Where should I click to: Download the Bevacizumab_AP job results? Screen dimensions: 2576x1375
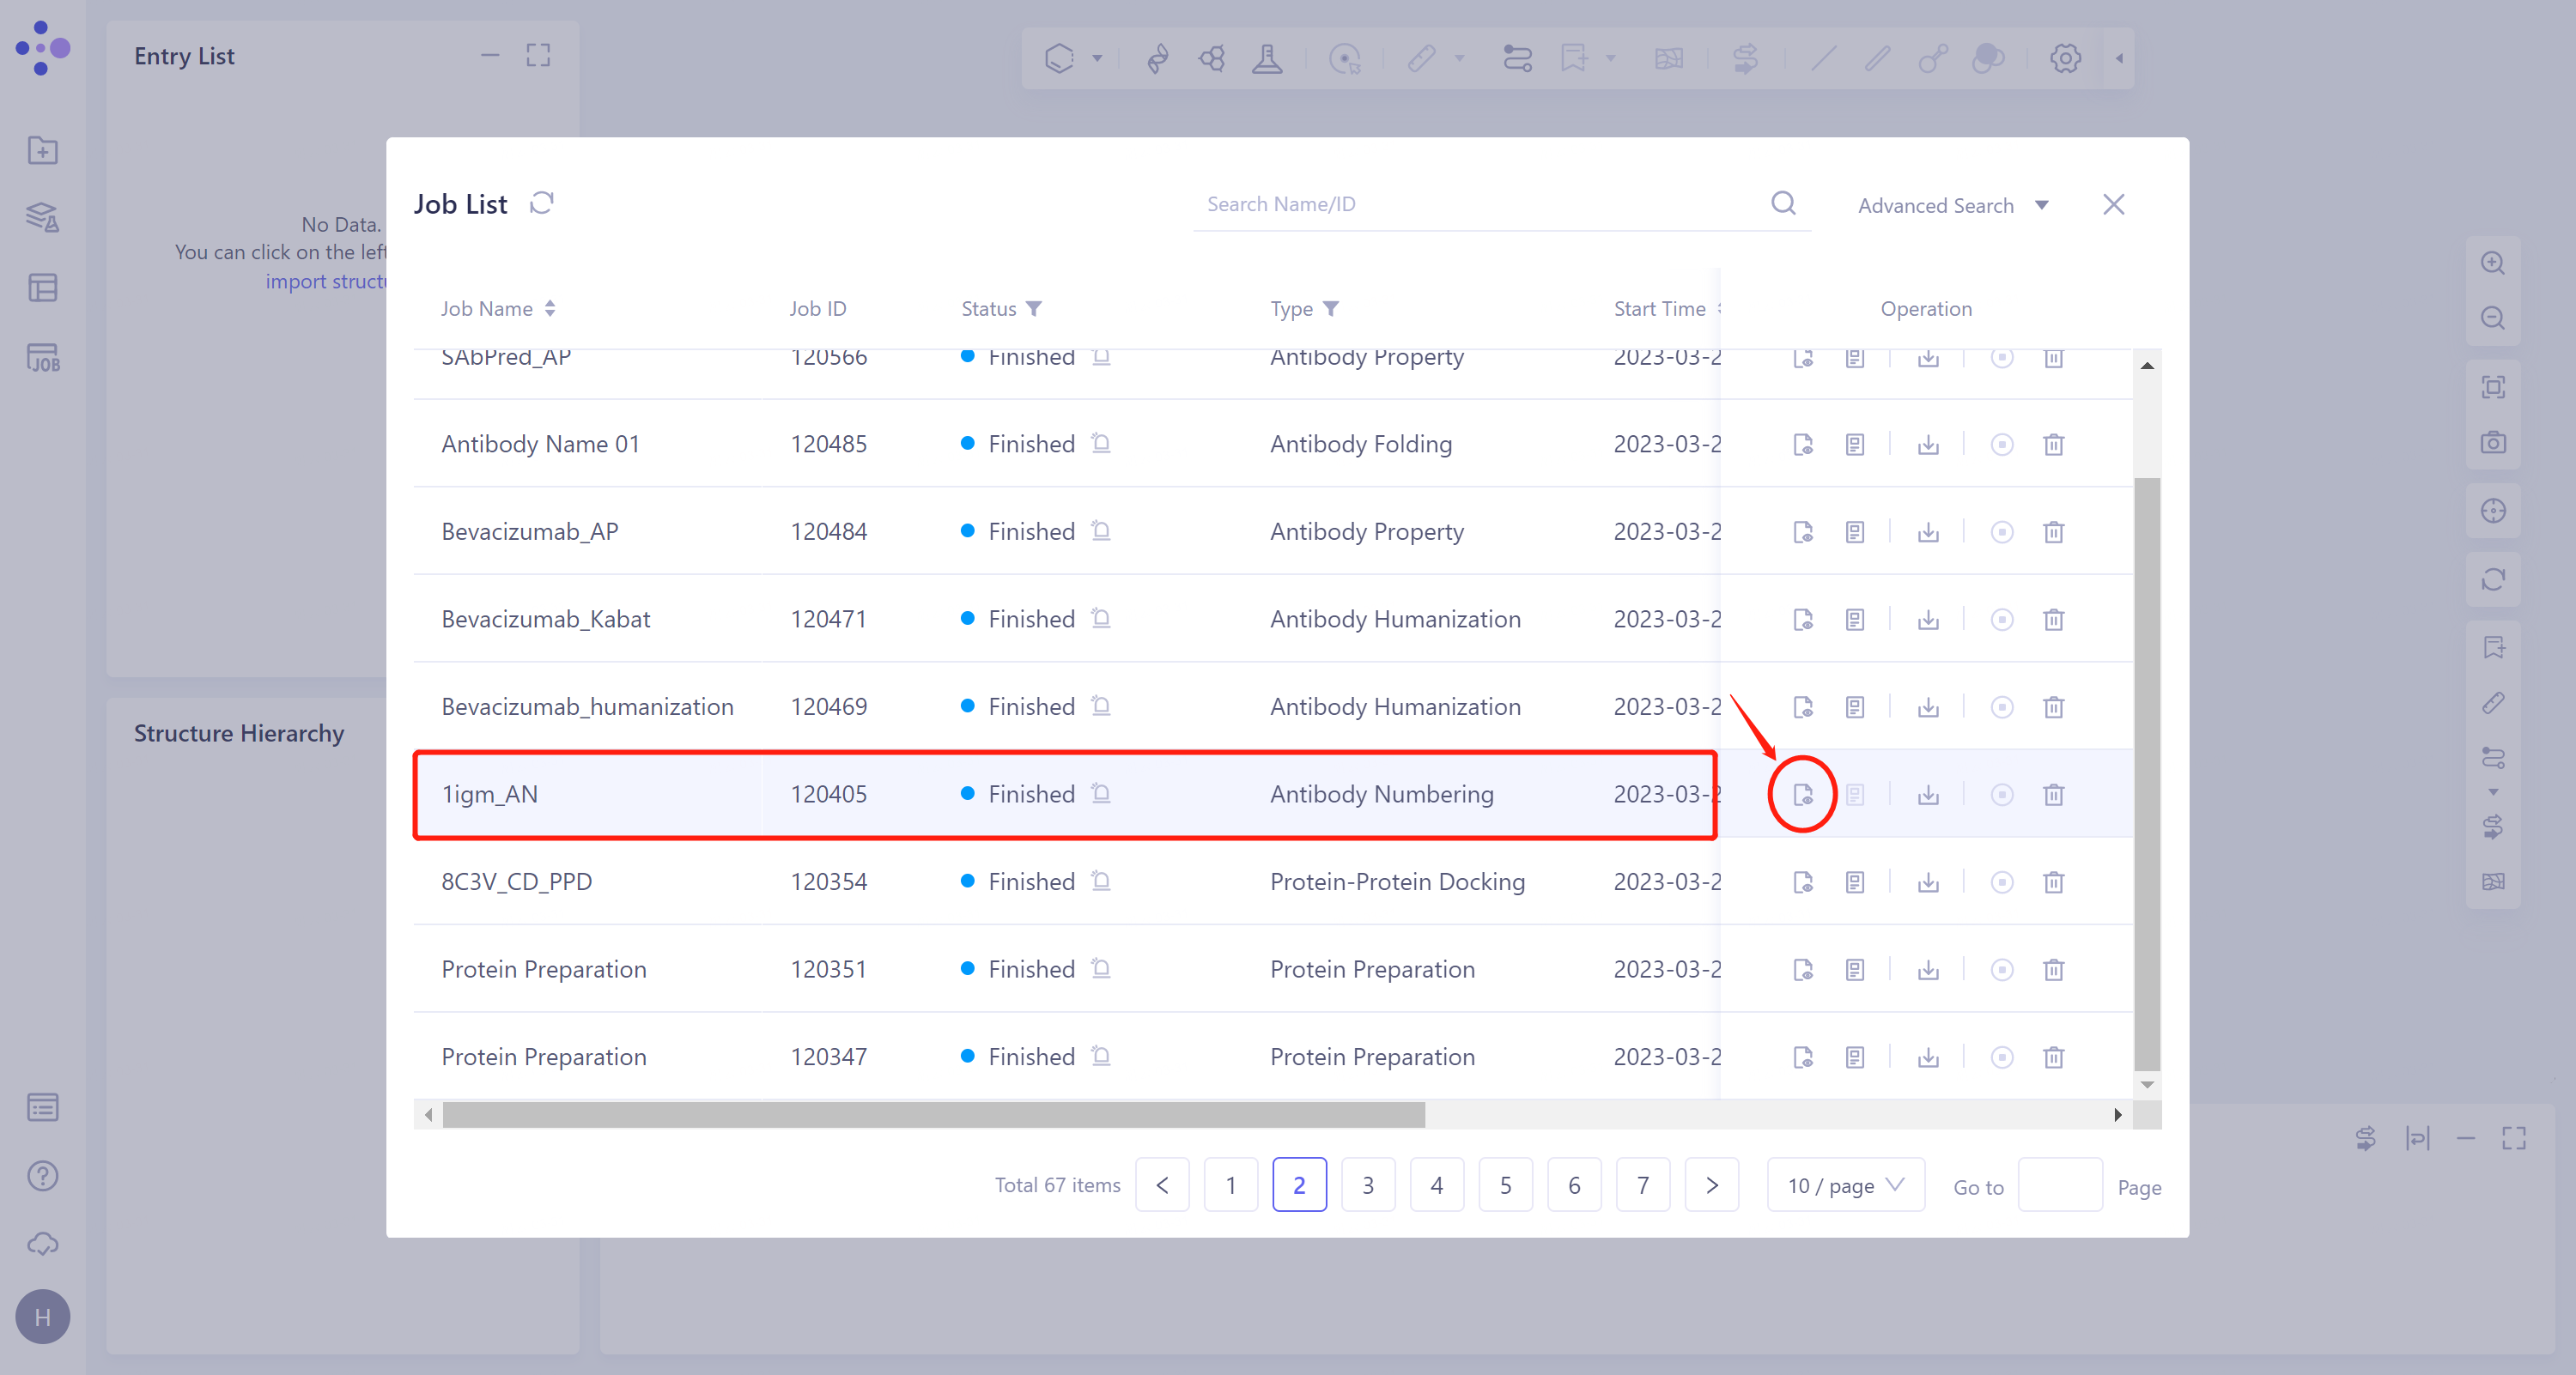[x=1928, y=531]
